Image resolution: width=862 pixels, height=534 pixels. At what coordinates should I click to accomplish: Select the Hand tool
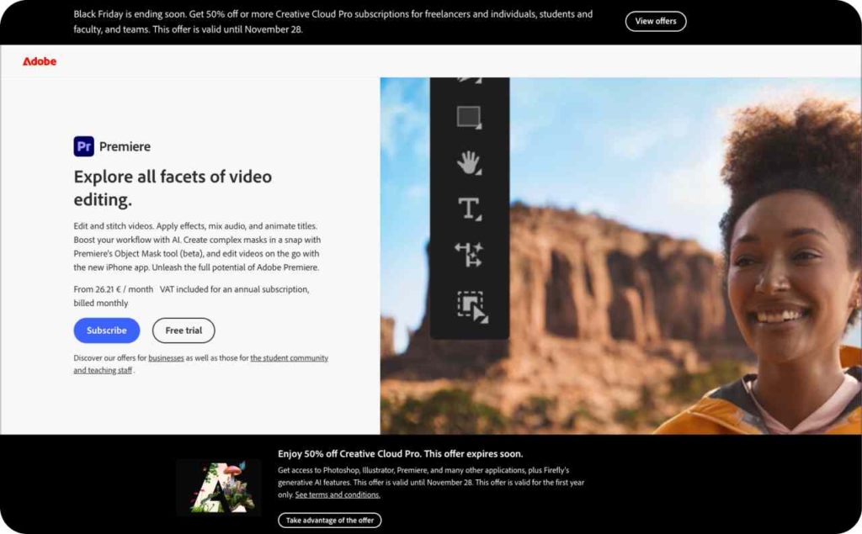[x=470, y=164]
